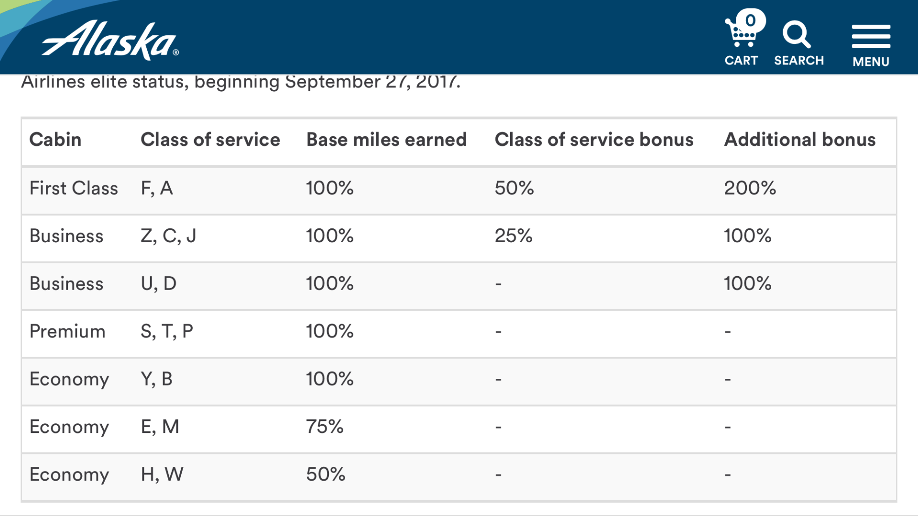This screenshot has height=516, width=918.
Task: Open the hamburger menu
Action: pos(871,37)
